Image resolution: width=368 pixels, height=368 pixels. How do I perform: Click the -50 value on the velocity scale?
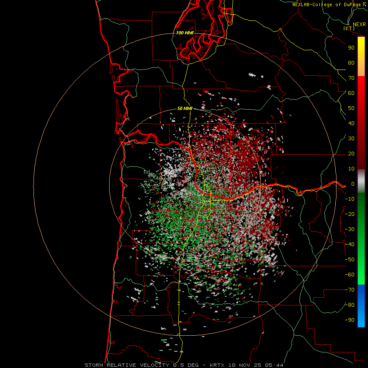[x=350, y=260]
